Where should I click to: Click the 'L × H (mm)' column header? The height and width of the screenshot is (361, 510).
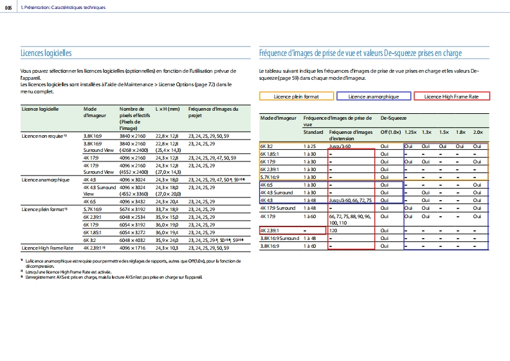point(167,109)
